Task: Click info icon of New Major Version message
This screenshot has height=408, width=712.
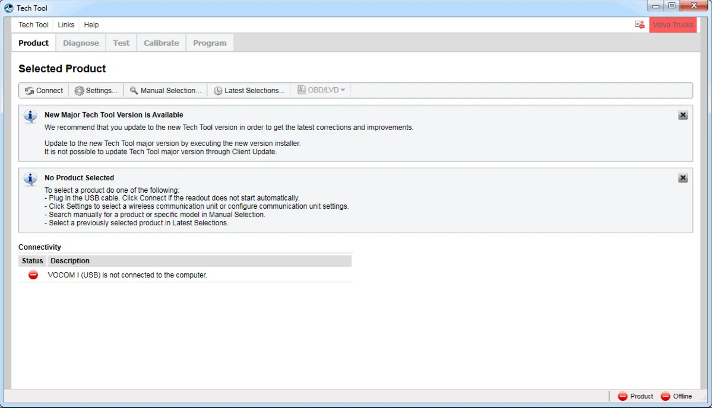Action: tap(30, 116)
